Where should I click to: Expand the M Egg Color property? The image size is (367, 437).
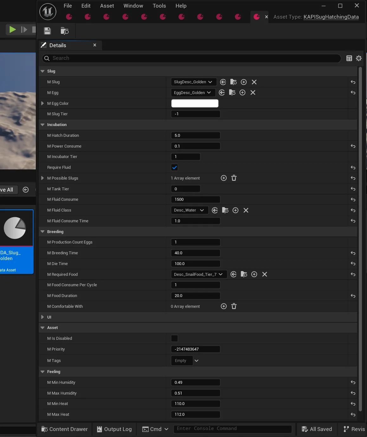[42, 103]
